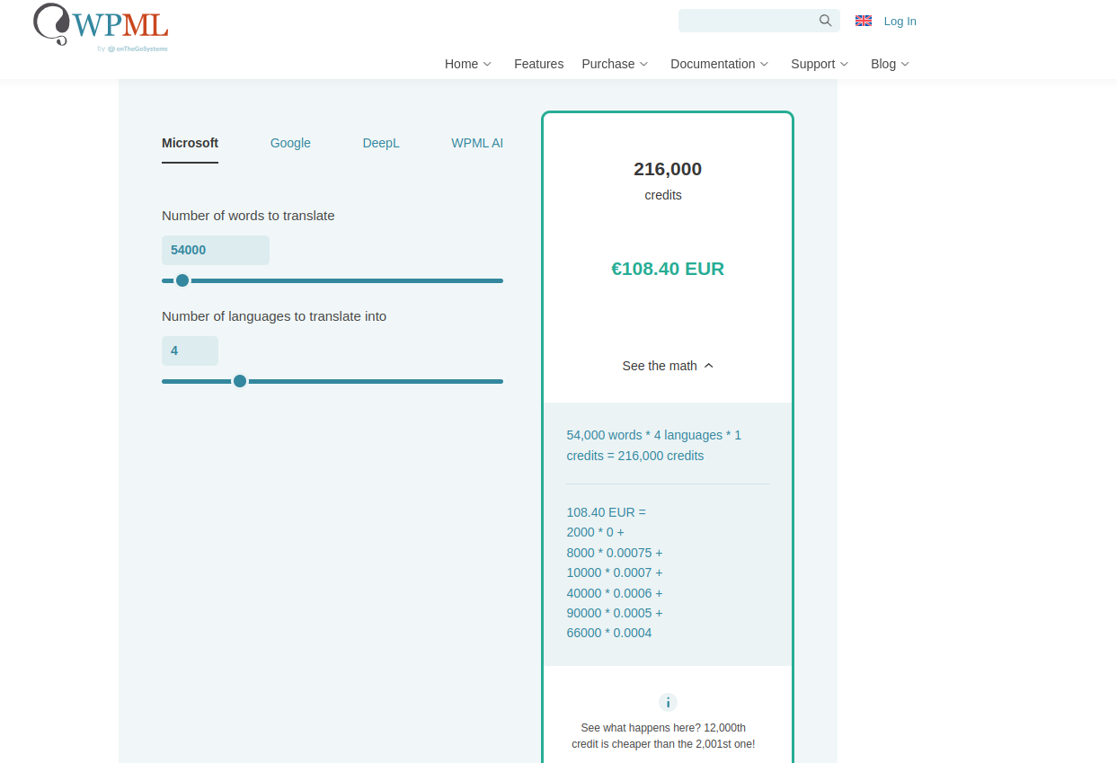Click the 'Number of words to translate' label
1117x763 pixels.
pos(248,216)
